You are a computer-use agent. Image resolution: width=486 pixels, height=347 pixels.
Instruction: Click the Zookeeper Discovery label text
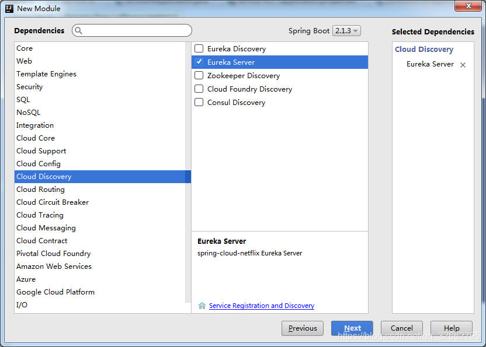click(x=244, y=76)
